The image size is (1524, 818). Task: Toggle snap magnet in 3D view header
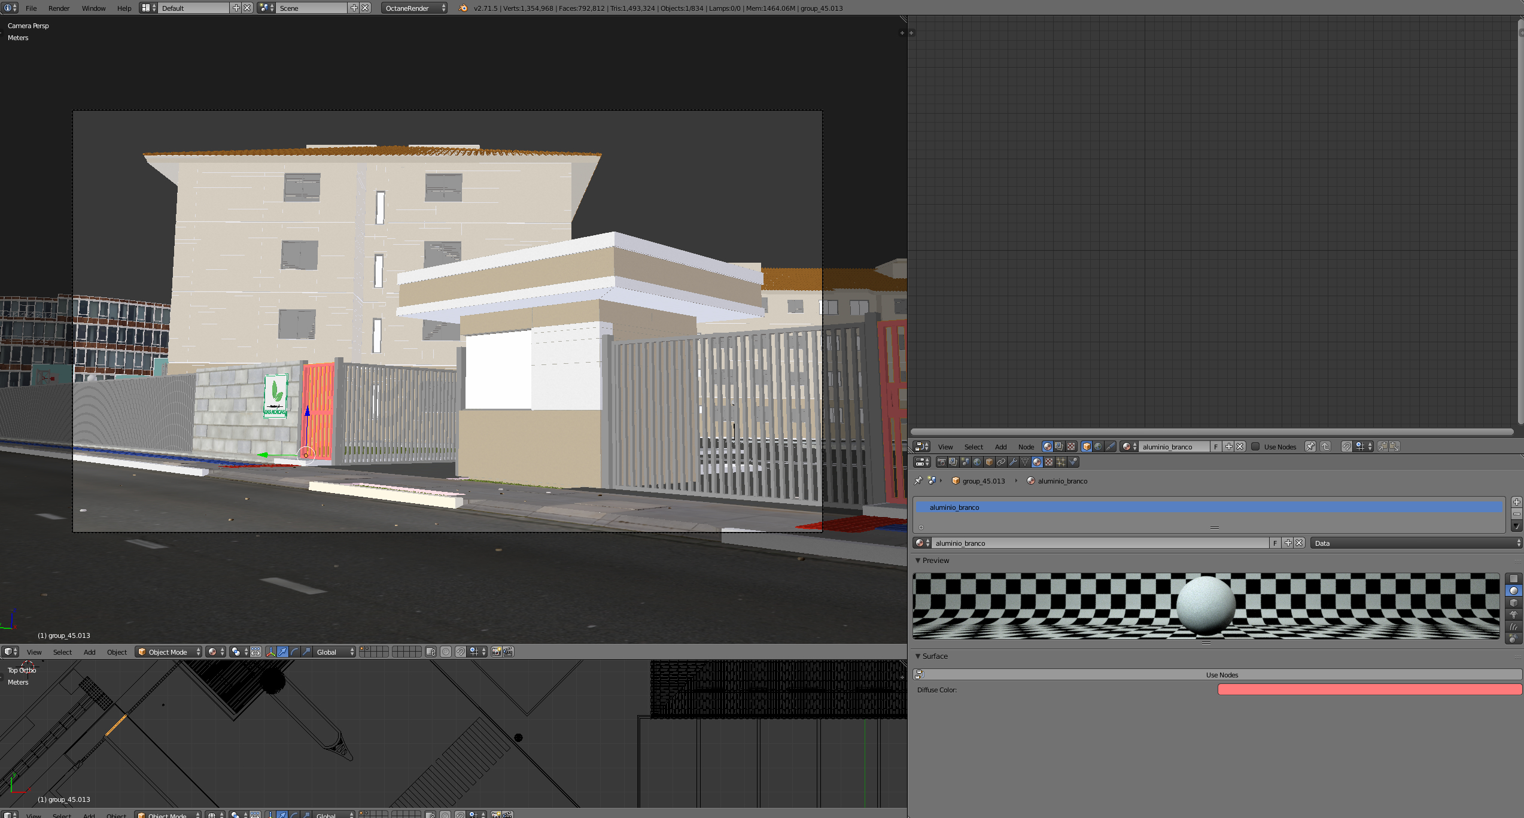point(460,652)
